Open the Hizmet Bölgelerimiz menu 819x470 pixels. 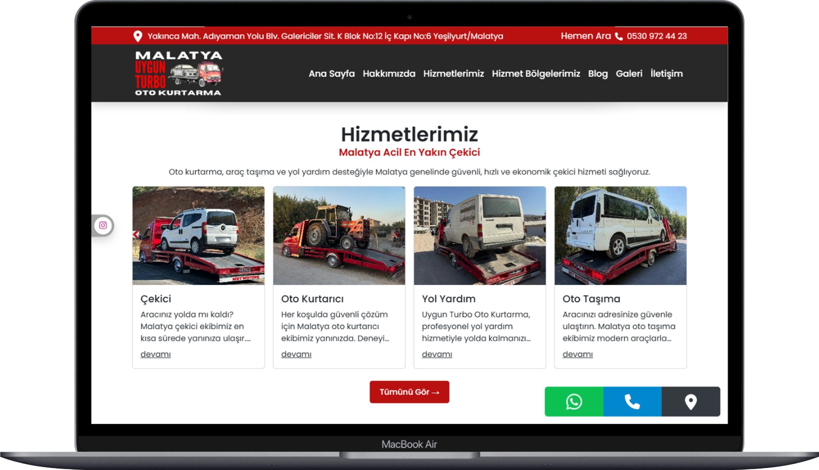coord(536,74)
